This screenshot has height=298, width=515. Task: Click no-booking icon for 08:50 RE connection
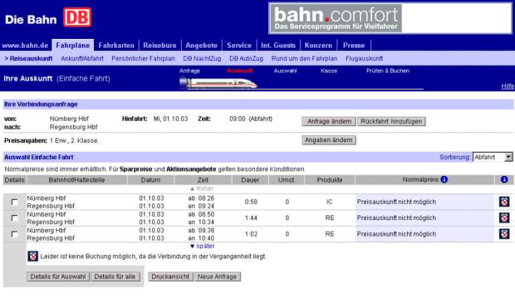(x=504, y=217)
